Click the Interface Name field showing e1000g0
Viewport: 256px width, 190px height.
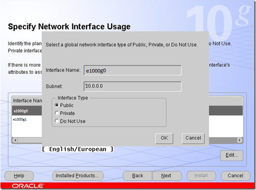tap(133, 70)
